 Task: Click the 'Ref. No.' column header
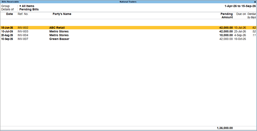[23, 14]
